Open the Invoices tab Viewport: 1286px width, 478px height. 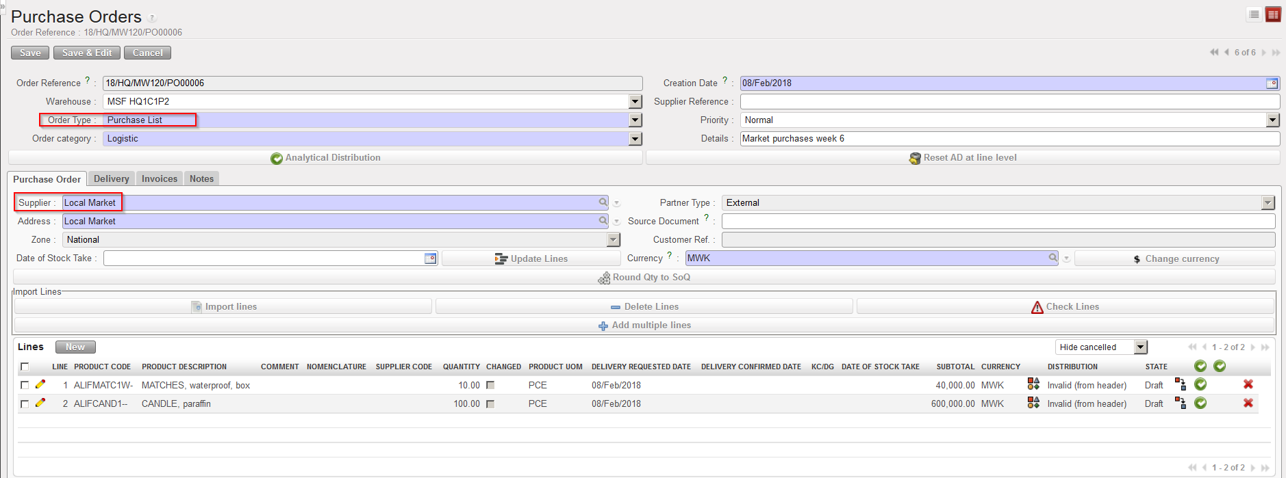pyautogui.click(x=159, y=179)
